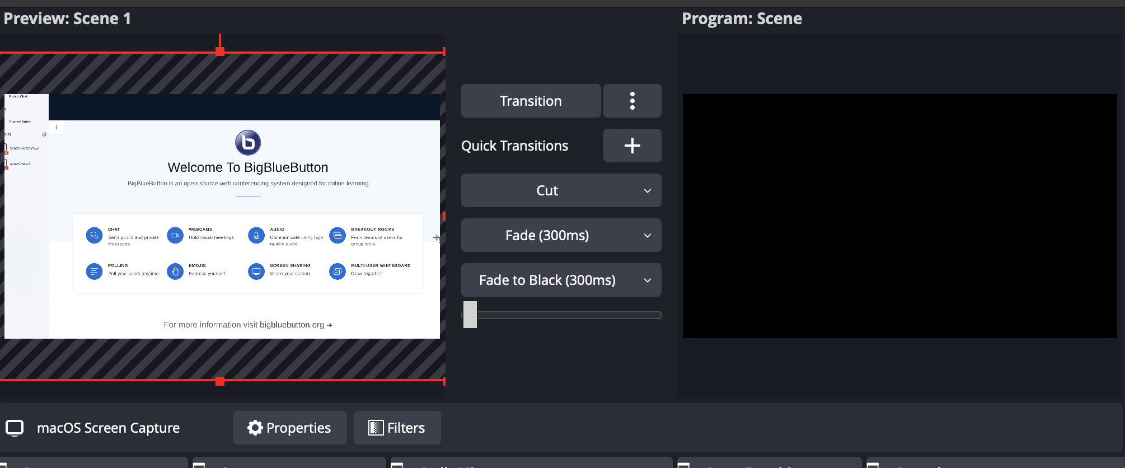1125x468 pixels.
Task: Click the BigBlueButton logo in preview
Action: 248,142
